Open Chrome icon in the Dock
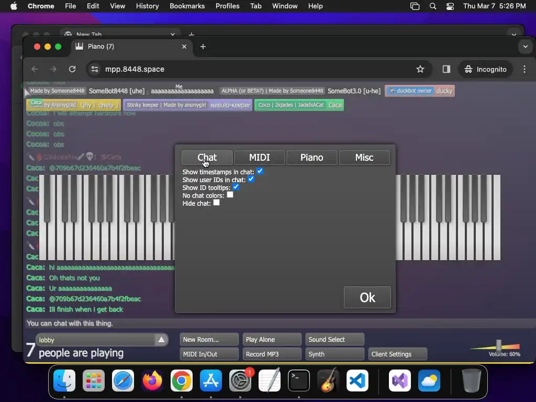Screen dimensions: 536x402 182,381
